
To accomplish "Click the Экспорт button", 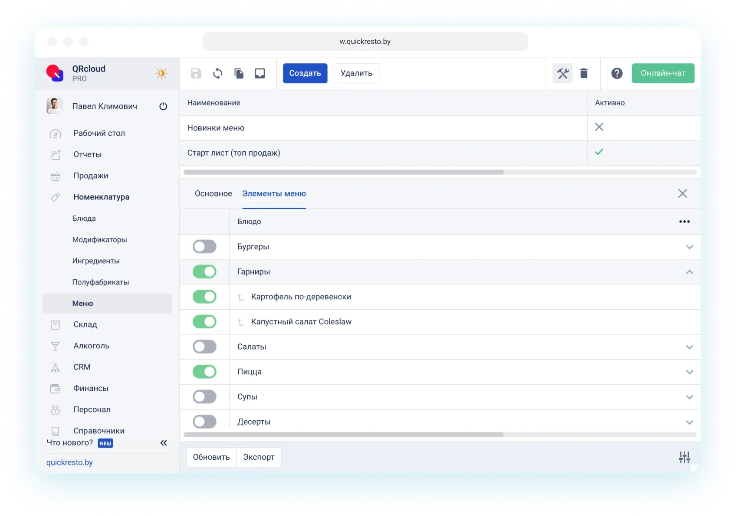I will pyautogui.click(x=259, y=457).
